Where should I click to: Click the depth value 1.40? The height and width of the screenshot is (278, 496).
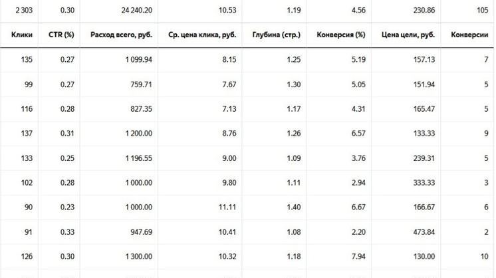click(x=294, y=207)
